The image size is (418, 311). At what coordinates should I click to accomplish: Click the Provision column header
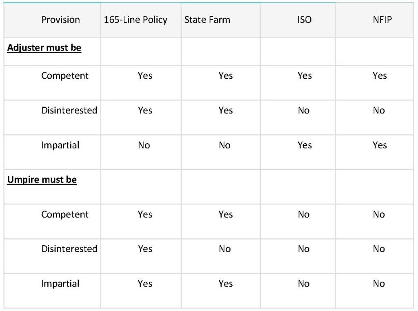click(x=60, y=20)
